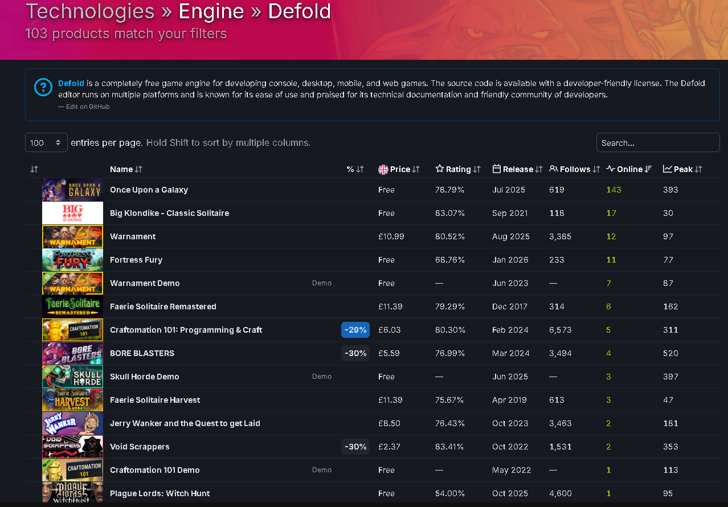The image size is (728, 507).
Task: Click the -30% badge for BORE BLASTERS
Action: pyautogui.click(x=355, y=353)
